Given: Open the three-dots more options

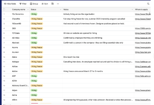Looking at the screenshot, I should [58, 4].
